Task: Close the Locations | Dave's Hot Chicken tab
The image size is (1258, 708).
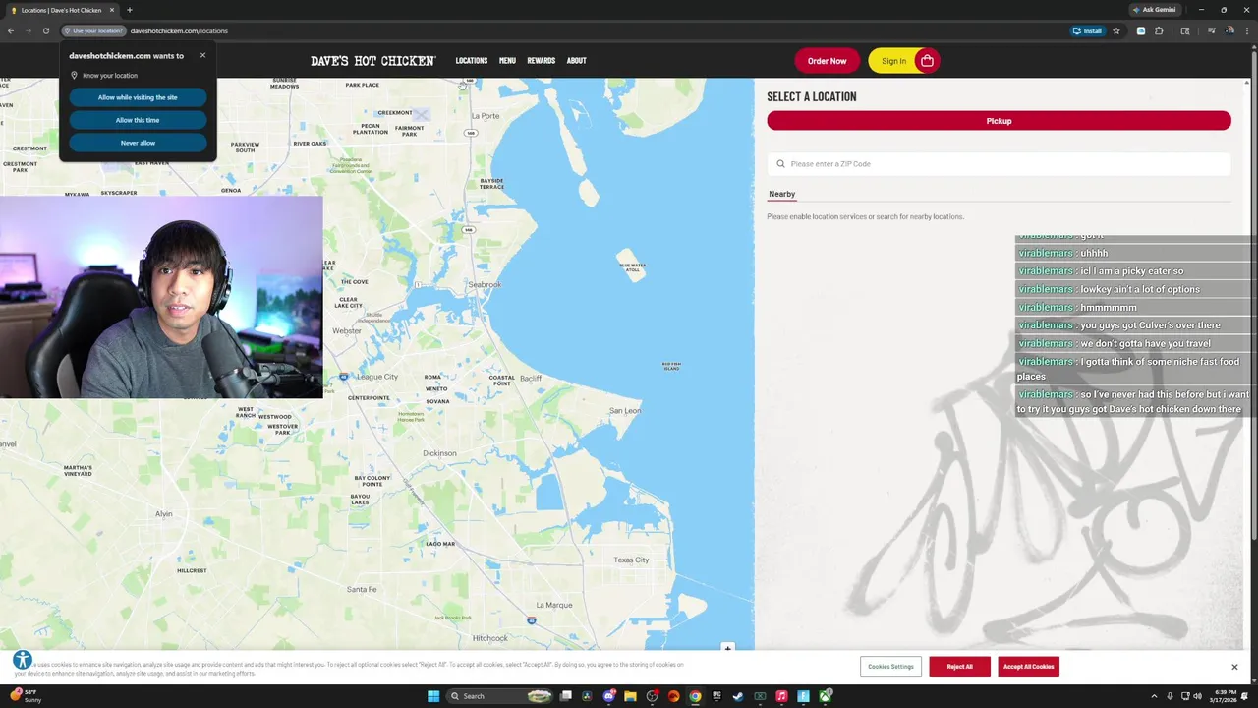Action: (111, 10)
